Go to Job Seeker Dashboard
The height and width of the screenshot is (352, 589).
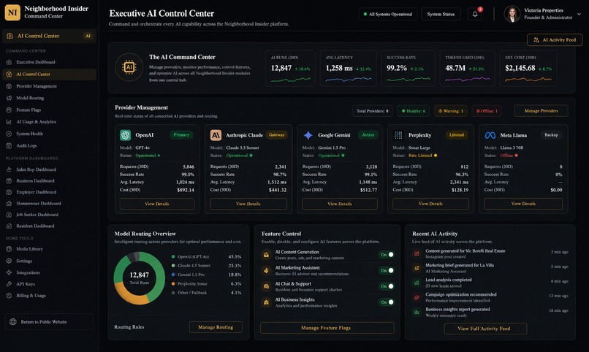(x=37, y=215)
